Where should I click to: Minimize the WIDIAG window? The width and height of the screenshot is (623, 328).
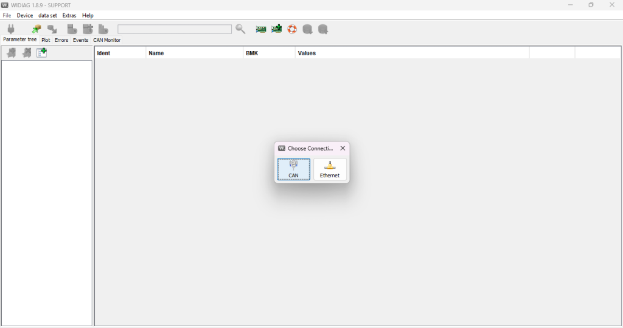pyautogui.click(x=570, y=5)
